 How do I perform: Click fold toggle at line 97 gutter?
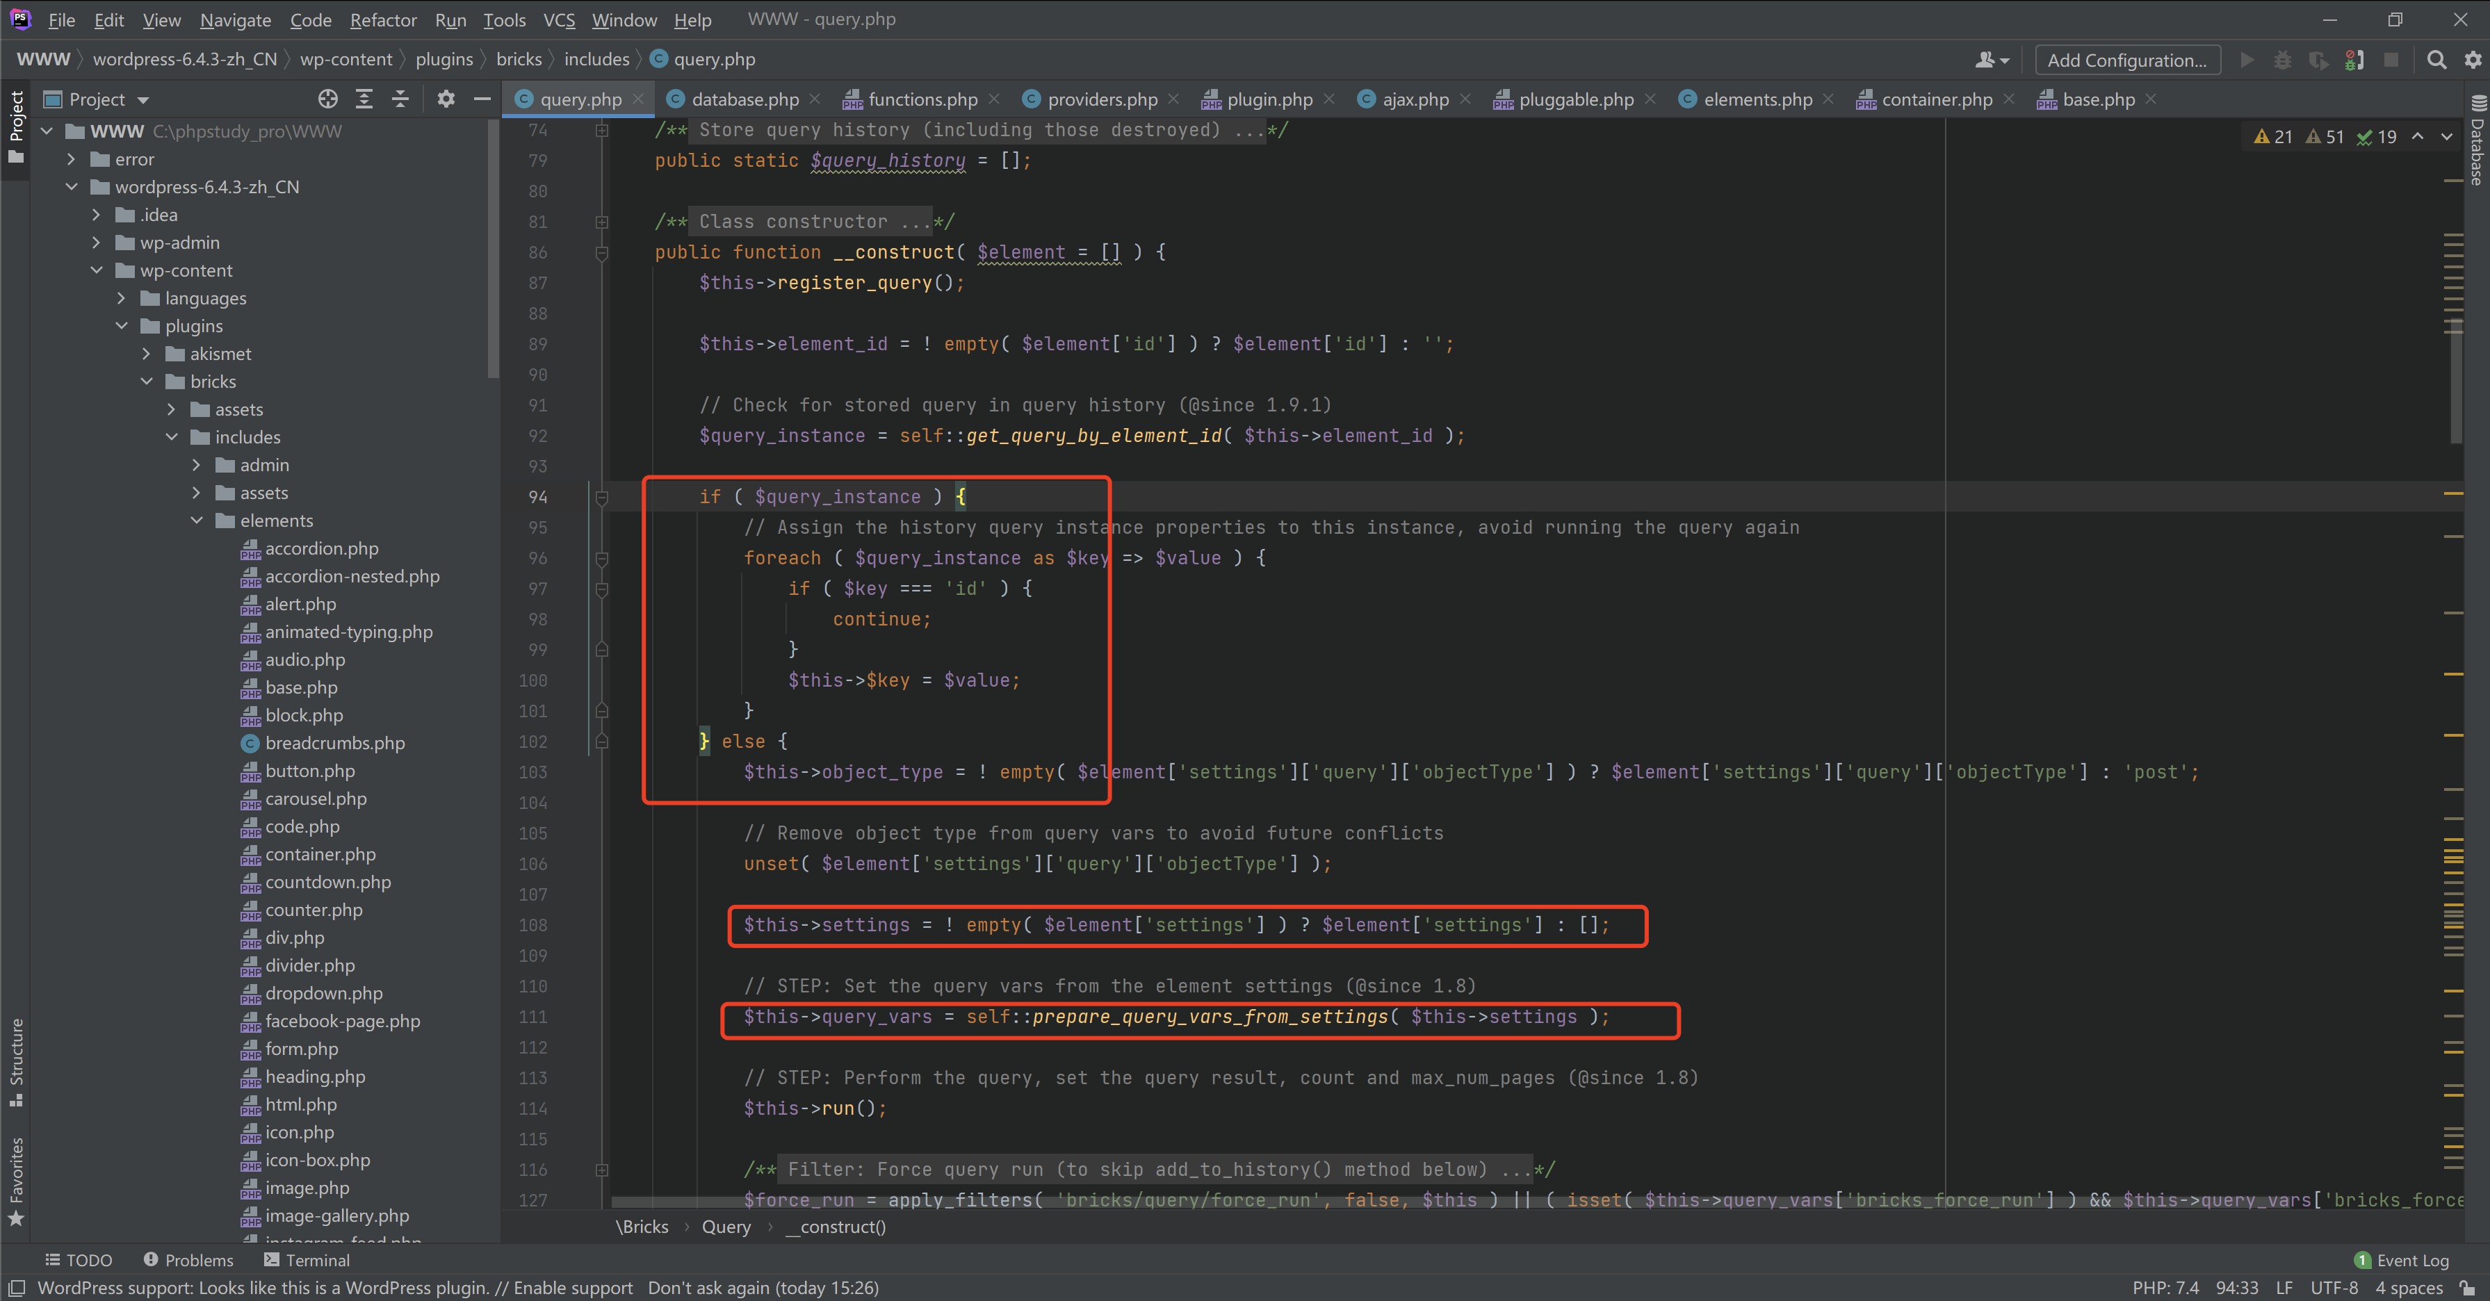[x=601, y=589]
